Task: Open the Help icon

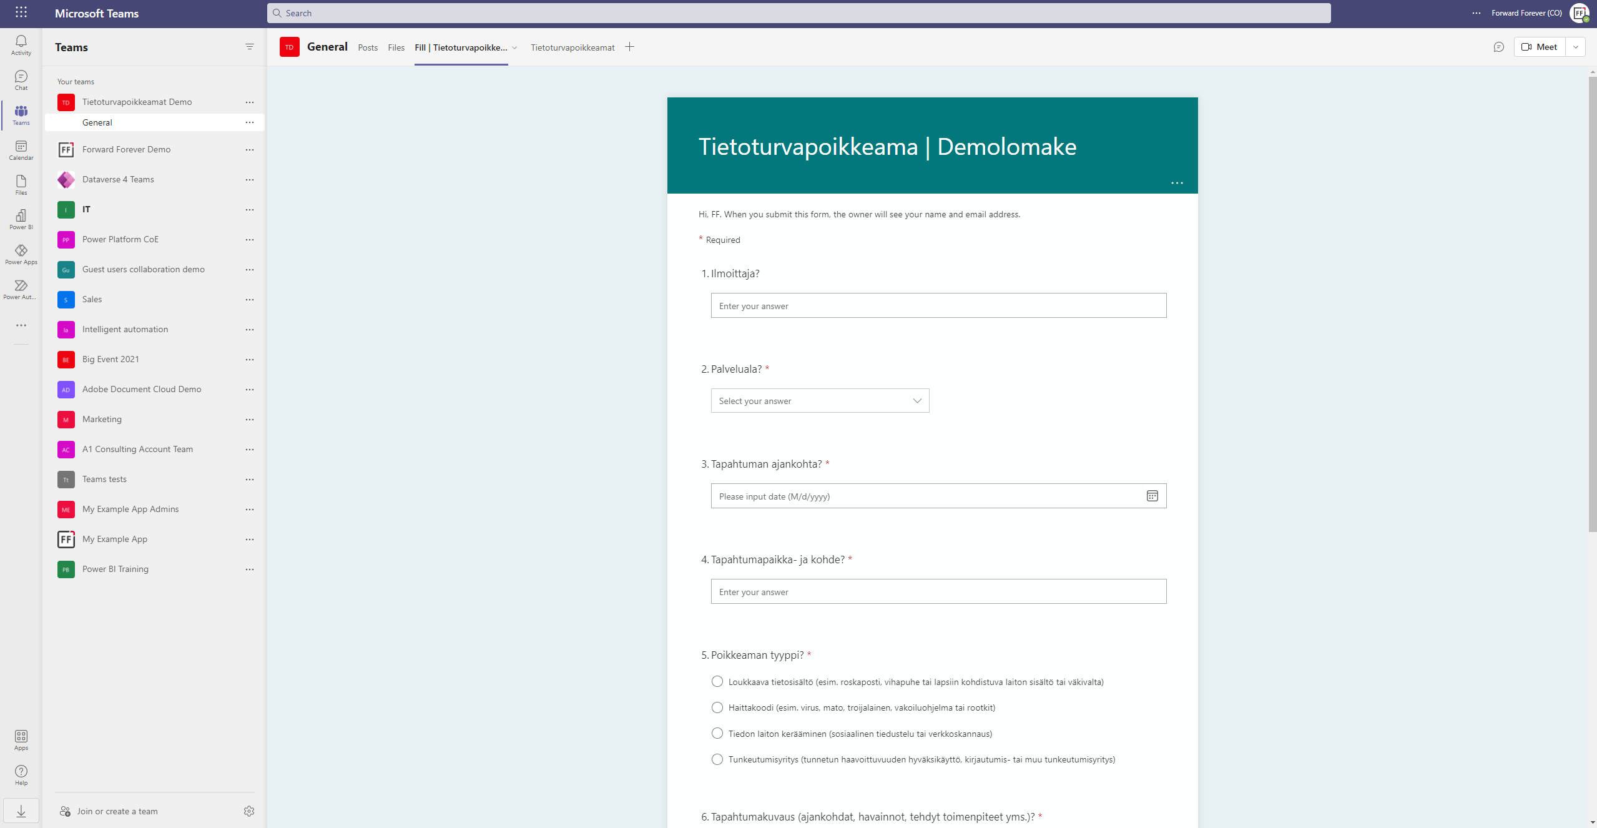Action: coord(21,775)
